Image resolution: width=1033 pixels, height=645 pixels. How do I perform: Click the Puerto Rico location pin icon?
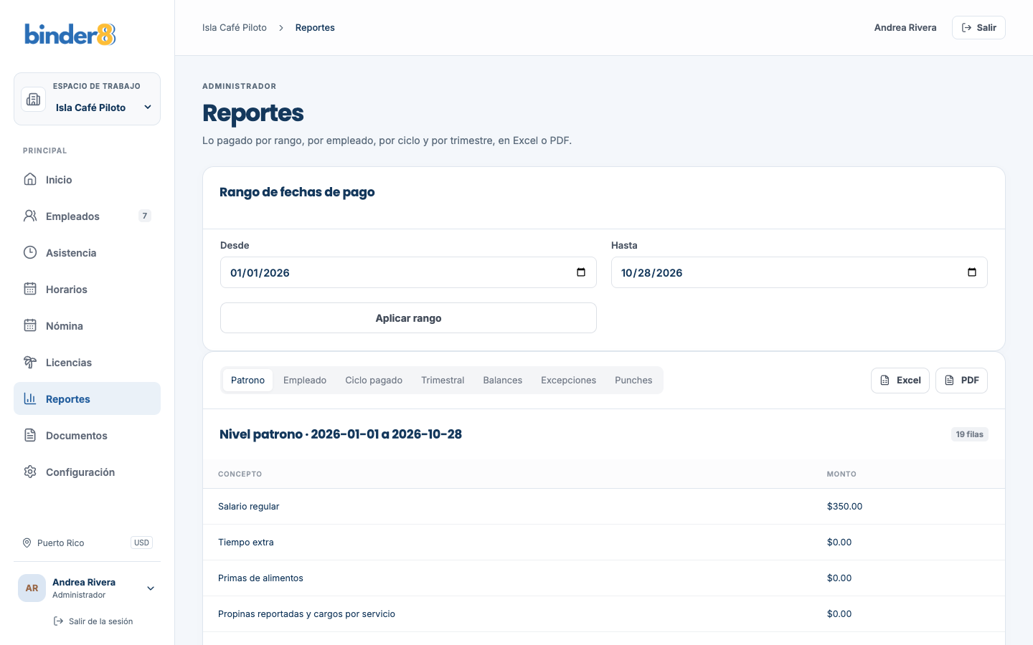coord(27,543)
